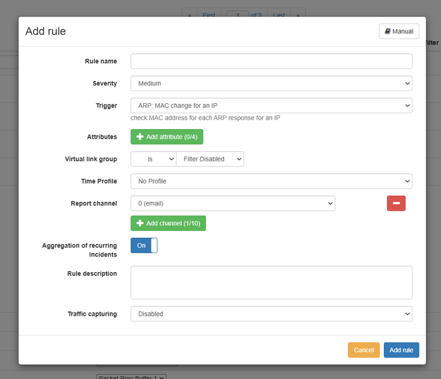Go to Last page in pagination
Screen dimensions: 441x379
click(279, 13)
